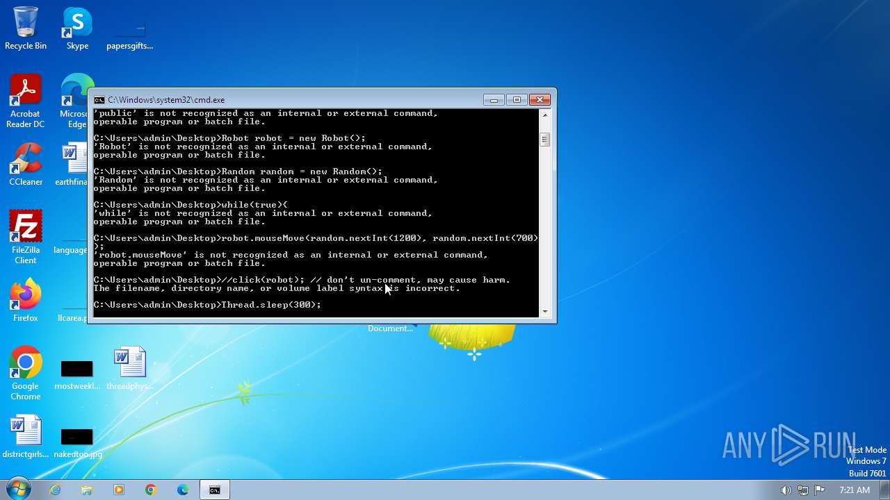890x500 pixels.
Task: Click the cmd vertical scrollbar thumb
Action: click(544, 140)
